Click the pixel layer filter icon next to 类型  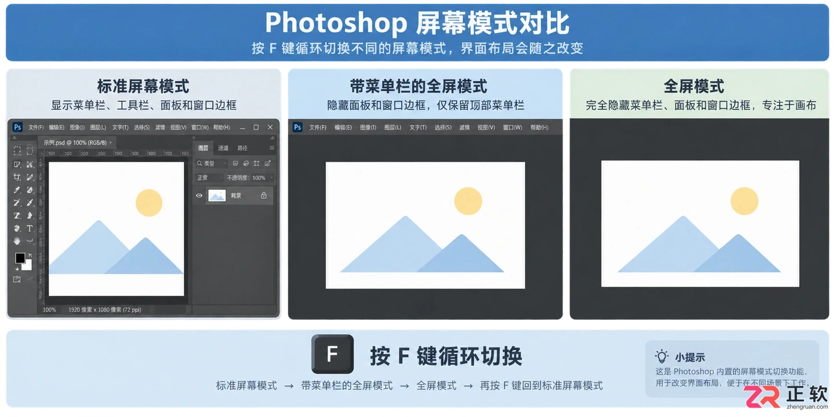[236, 164]
